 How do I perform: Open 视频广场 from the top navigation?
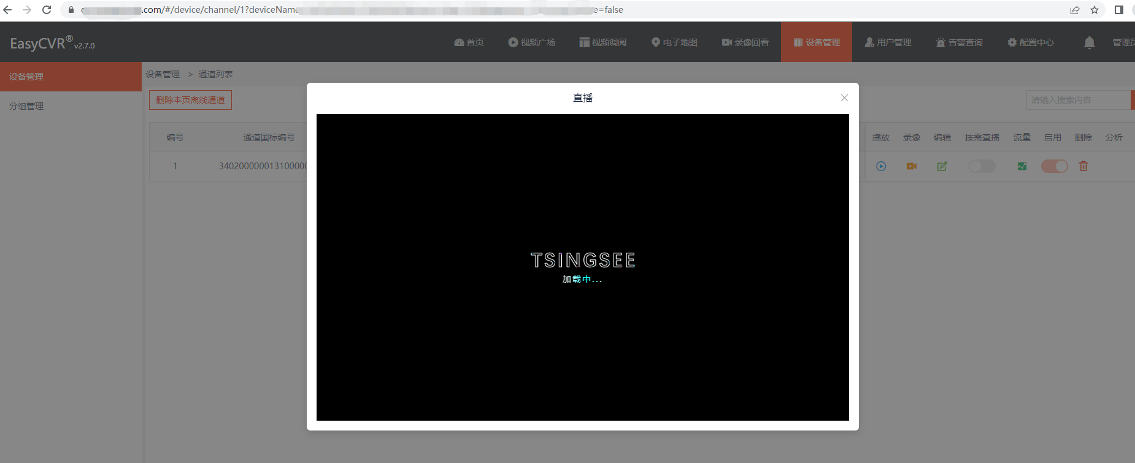click(x=531, y=42)
